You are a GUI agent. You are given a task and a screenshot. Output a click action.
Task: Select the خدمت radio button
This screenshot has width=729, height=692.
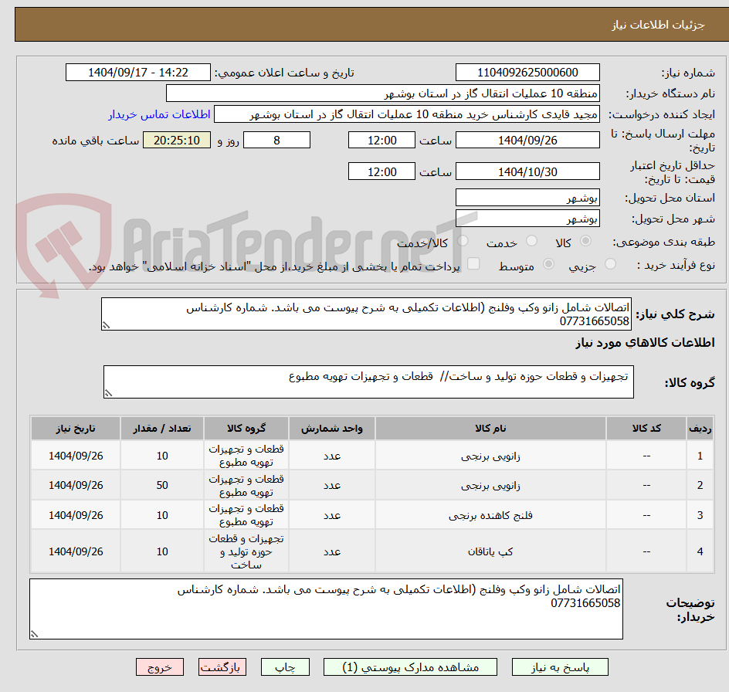pyautogui.click(x=531, y=240)
